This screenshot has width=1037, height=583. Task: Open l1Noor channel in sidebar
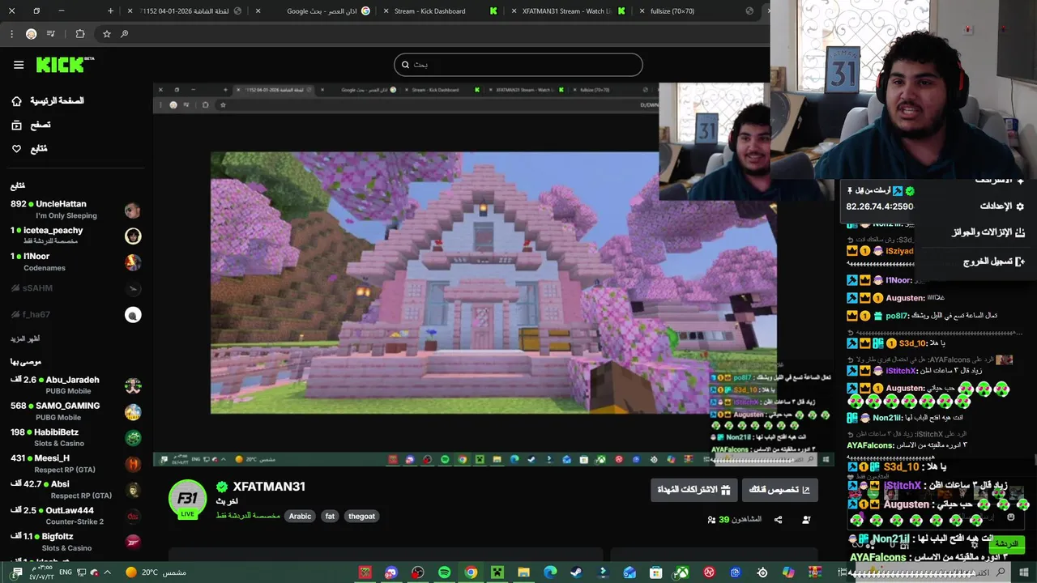tap(76, 262)
